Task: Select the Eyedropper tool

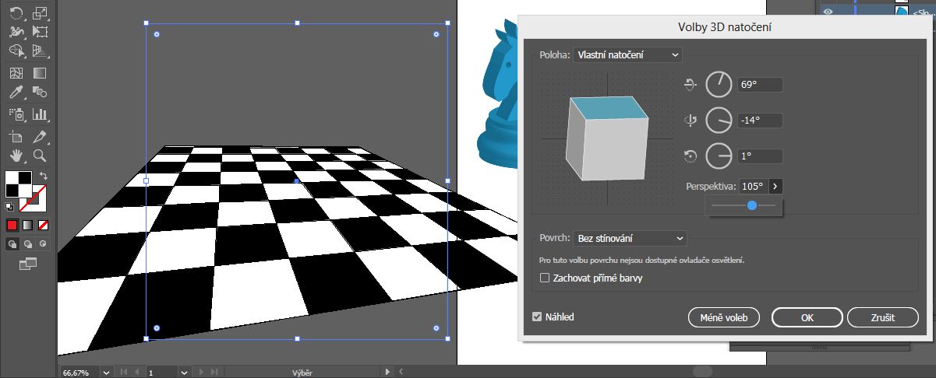Action: tap(16, 93)
